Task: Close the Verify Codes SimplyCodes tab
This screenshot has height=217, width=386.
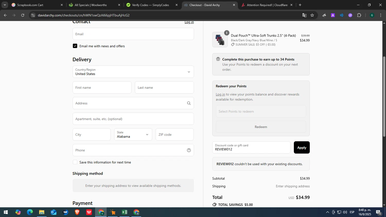Action: point(177,5)
